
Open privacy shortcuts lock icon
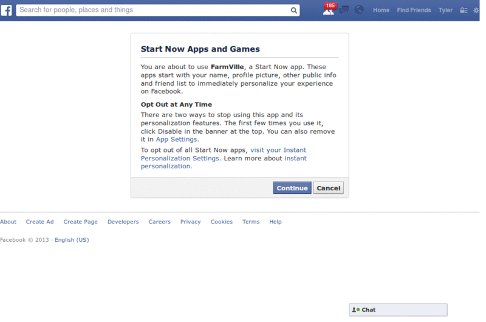[464, 10]
